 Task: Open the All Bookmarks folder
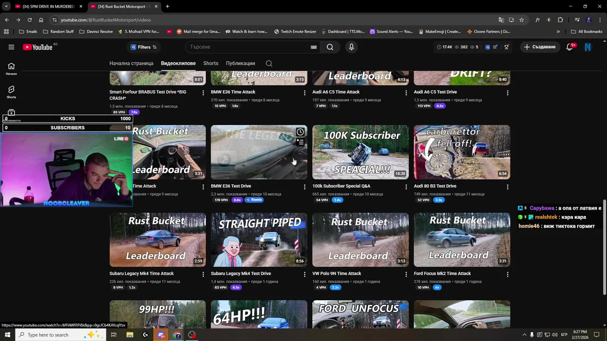[x=587, y=32]
